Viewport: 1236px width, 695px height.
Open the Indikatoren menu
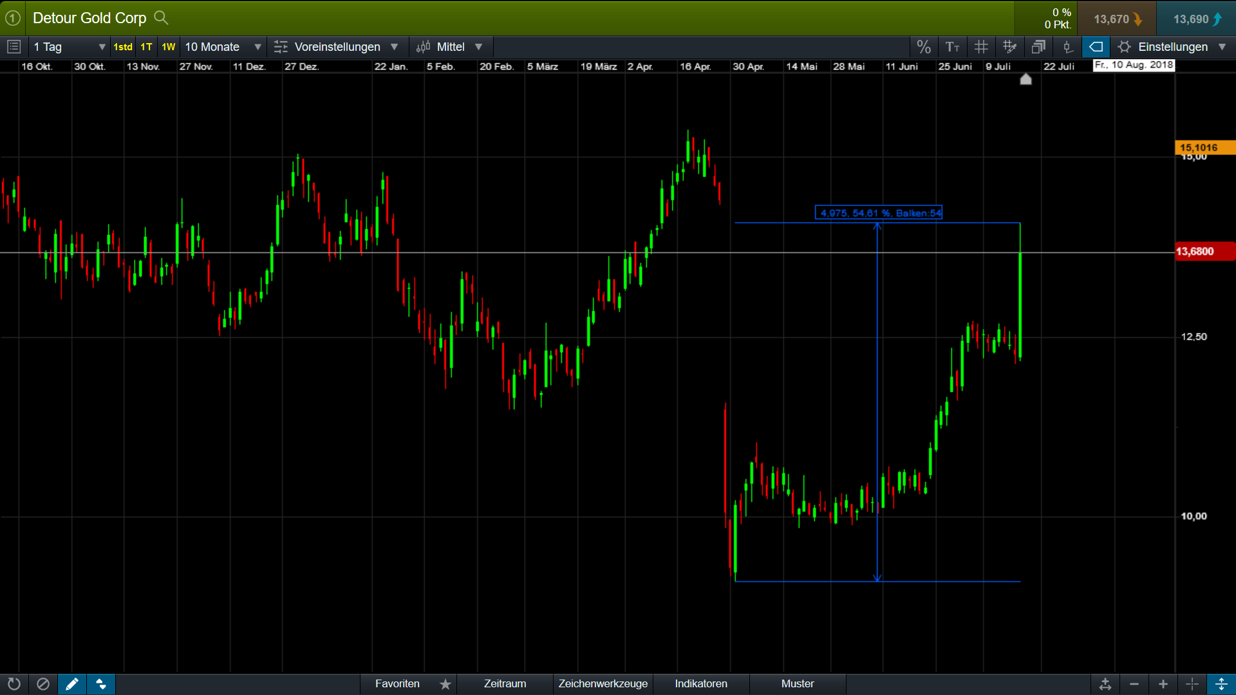(x=700, y=684)
